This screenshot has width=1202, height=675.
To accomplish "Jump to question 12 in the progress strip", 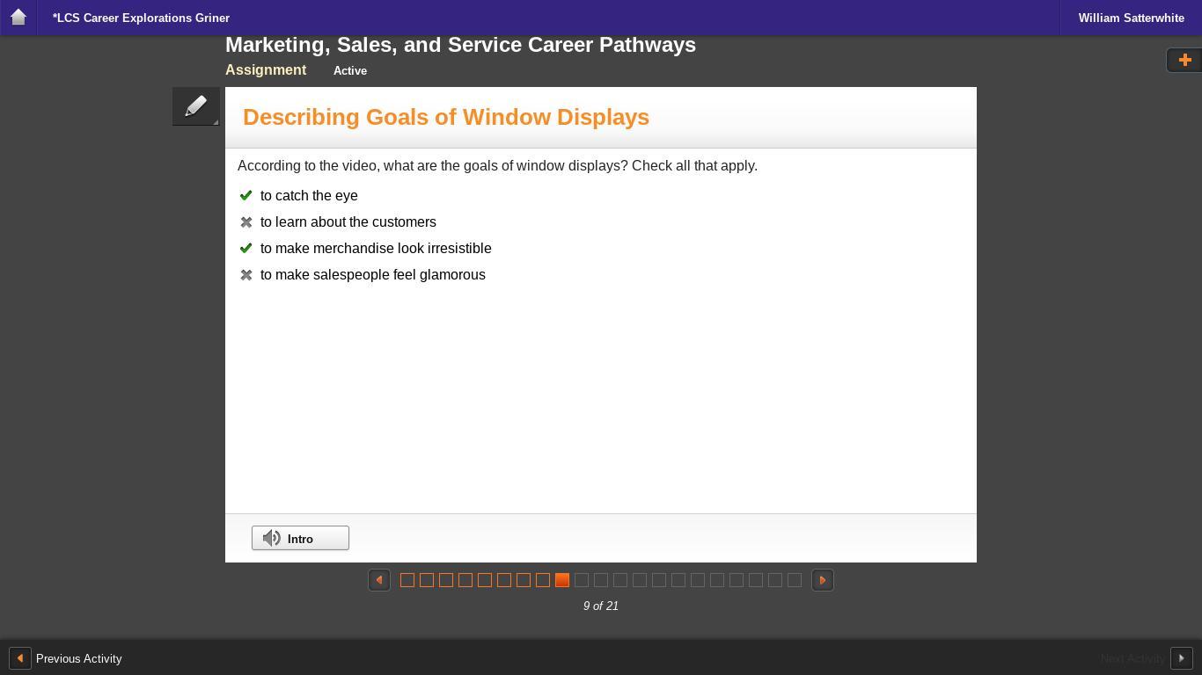I will point(620,580).
